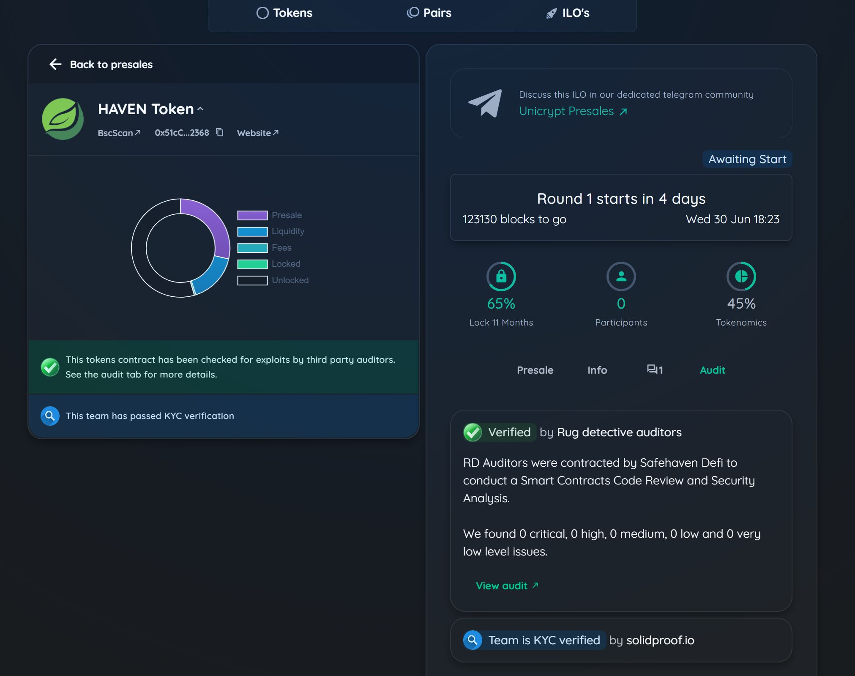Switch to the Info tab
855x676 pixels.
coord(597,370)
